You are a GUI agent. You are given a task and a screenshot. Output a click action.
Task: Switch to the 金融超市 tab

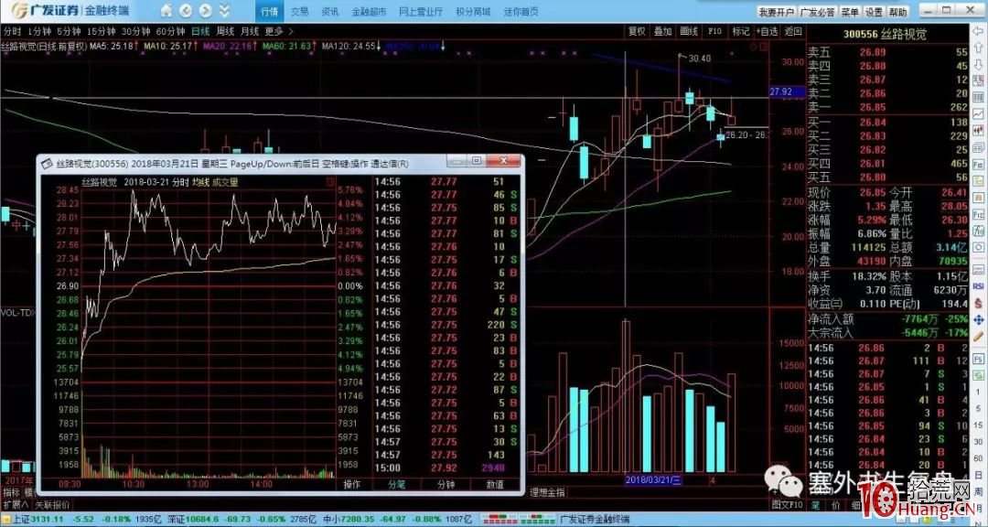[x=370, y=11]
